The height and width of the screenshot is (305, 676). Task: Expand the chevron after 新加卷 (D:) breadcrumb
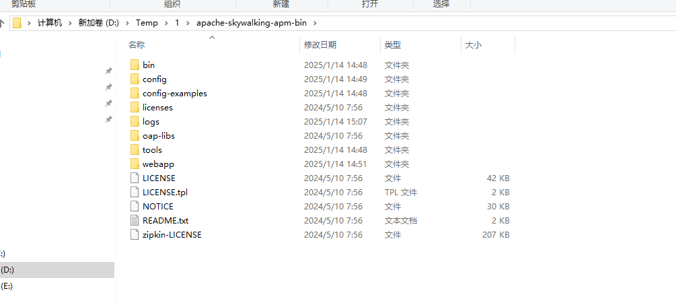pyautogui.click(x=126, y=23)
